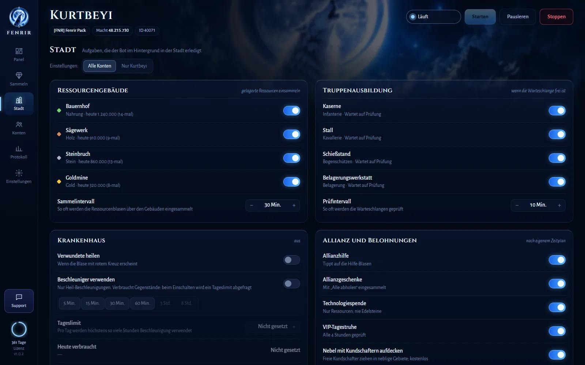The width and height of the screenshot is (585, 365).
Task: Toggle VIP-Tagestruhe switch
Action: 557,331
